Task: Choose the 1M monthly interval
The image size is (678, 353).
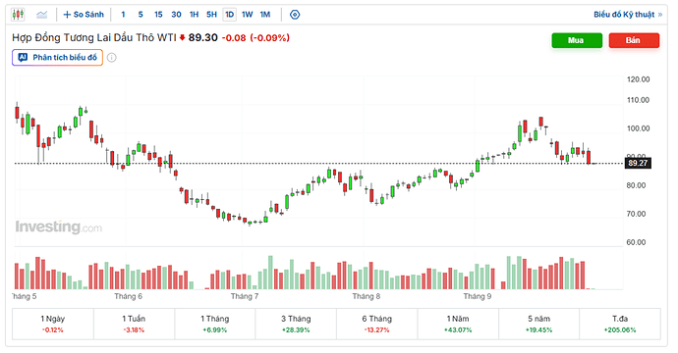Action: [x=265, y=15]
